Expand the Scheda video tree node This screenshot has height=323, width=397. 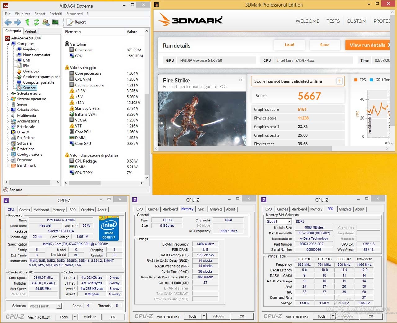[8, 110]
